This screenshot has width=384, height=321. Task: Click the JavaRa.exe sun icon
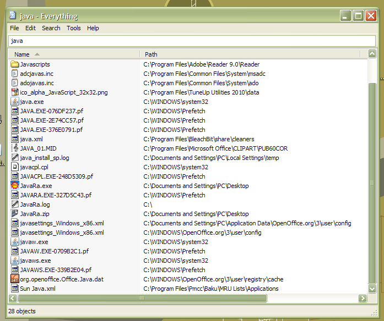(x=15, y=186)
